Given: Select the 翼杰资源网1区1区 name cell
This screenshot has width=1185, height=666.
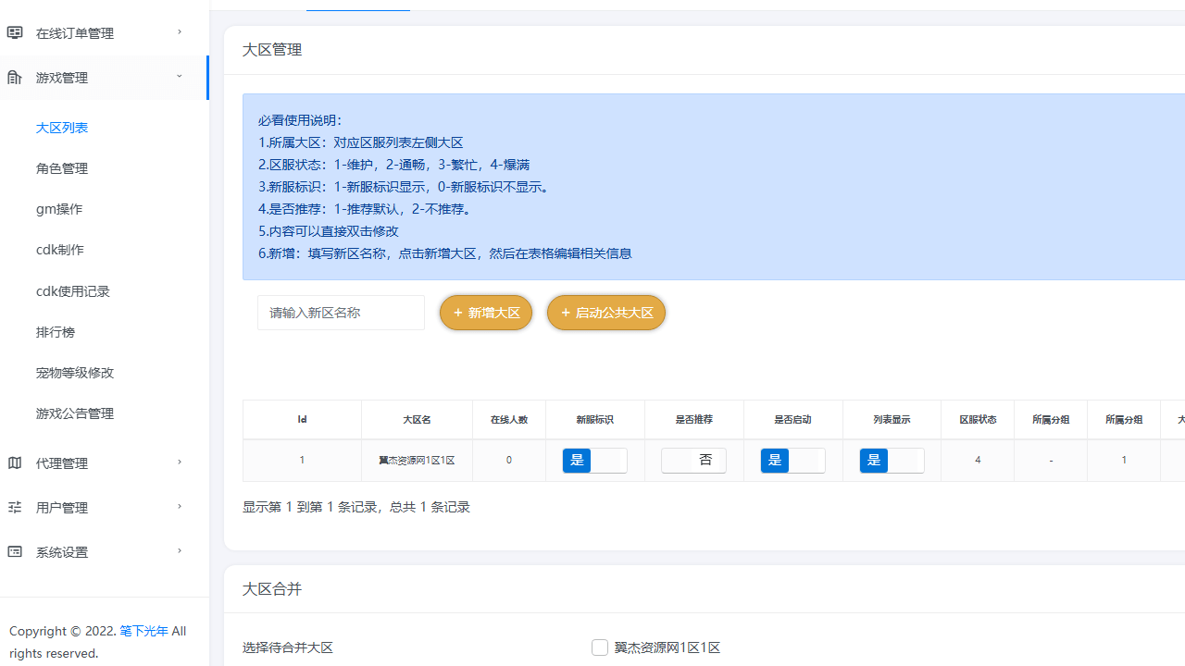Looking at the screenshot, I should point(417,461).
